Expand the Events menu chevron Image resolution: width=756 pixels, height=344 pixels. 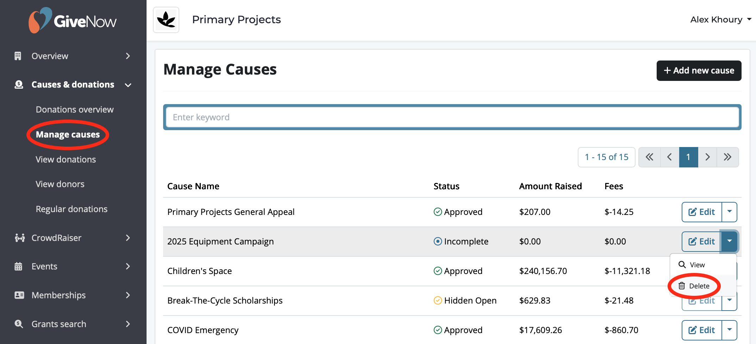tap(128, 266)
